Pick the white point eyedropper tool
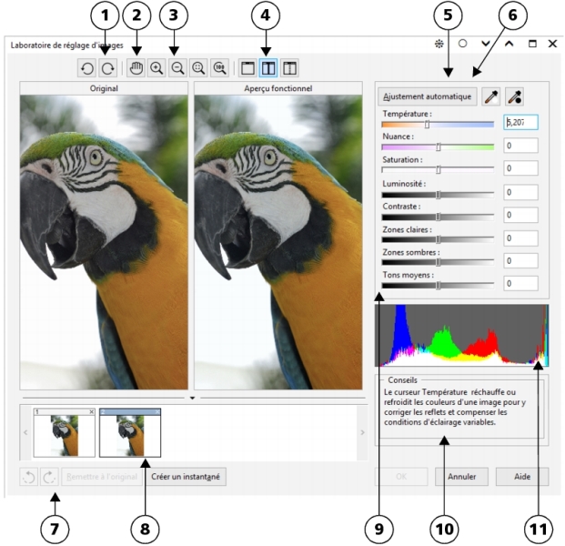 click(x=491, y=96)
